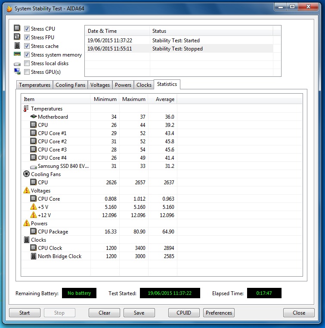Sort by the Maximum column header
Image resolution: width=325 pixels, height=328 pixels.
coord(133,99)
